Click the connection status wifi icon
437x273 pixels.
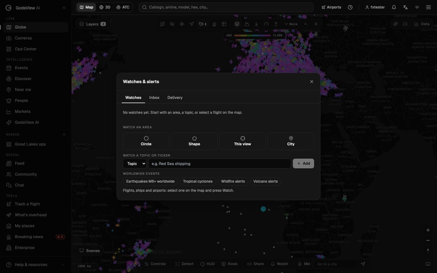click(417, 7)
